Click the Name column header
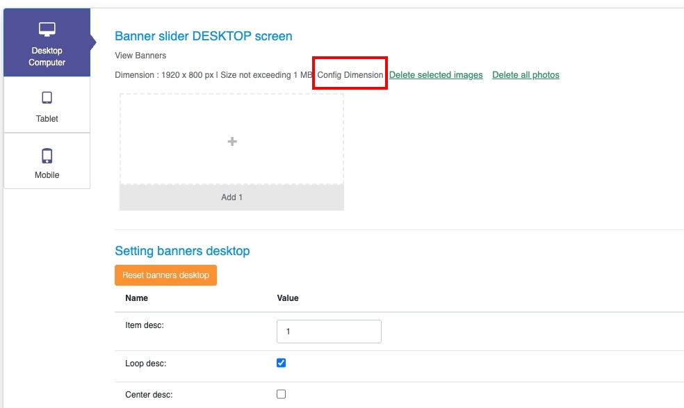The width and height of the screenshot is (684, 408). coord(137,298)
